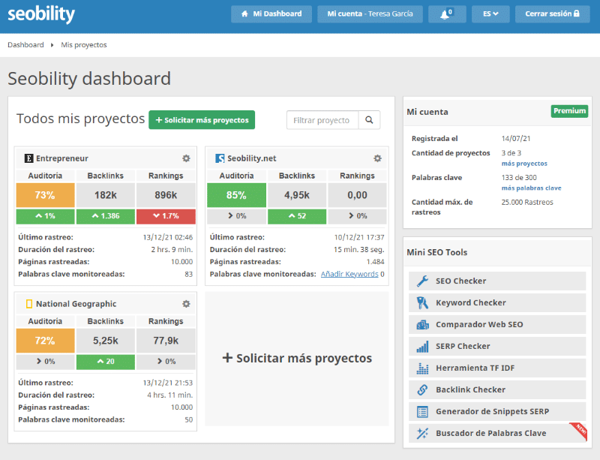
Task: Click the más palabras clave link
Action: 531,188
